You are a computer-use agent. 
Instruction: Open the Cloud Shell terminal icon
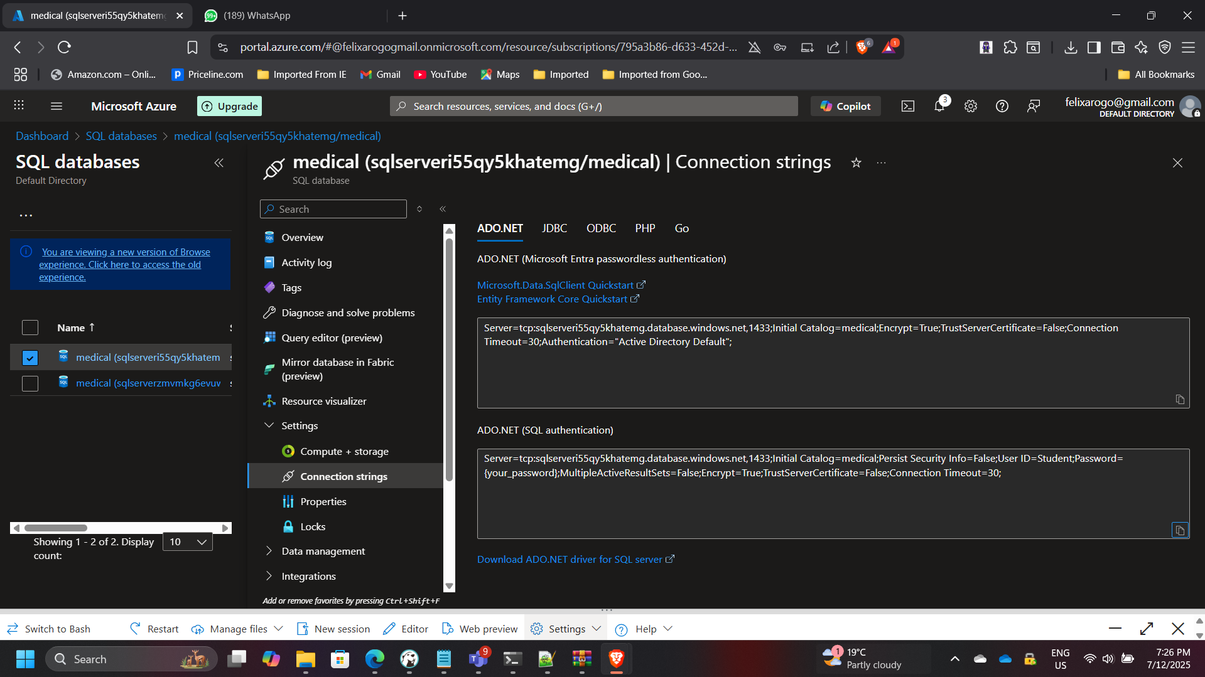point(907,105)
